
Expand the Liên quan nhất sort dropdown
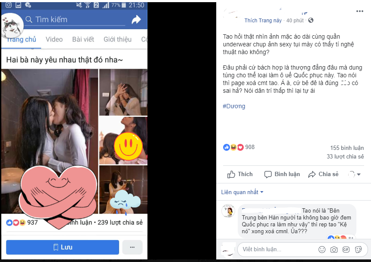pos(242,192)
